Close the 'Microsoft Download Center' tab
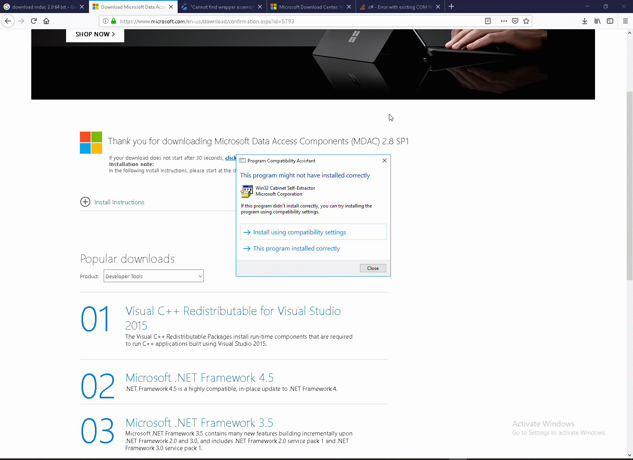This screenshot has height=460, width=633. pos(349,7)
